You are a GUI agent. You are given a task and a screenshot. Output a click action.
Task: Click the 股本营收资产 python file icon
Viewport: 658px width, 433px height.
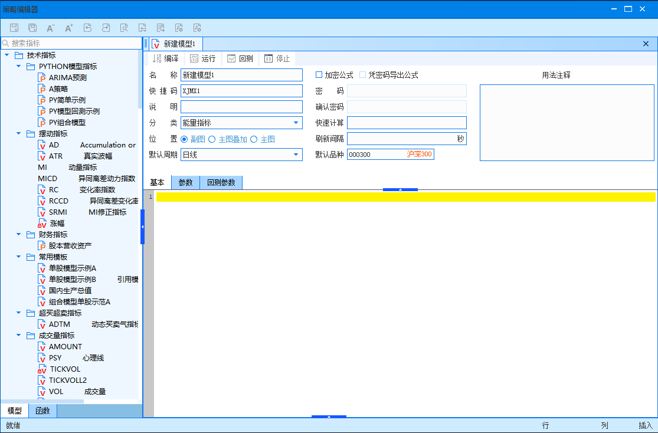(41, 245)
